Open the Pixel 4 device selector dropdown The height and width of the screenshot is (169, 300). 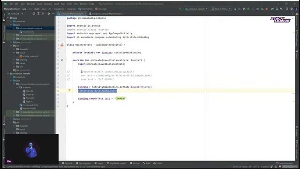pyautogui.click(x=221, y=9)
